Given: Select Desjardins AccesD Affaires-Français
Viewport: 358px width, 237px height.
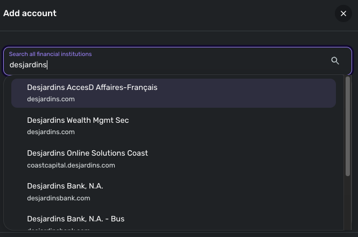Looking at the screenshot, I should click(92, 87).
